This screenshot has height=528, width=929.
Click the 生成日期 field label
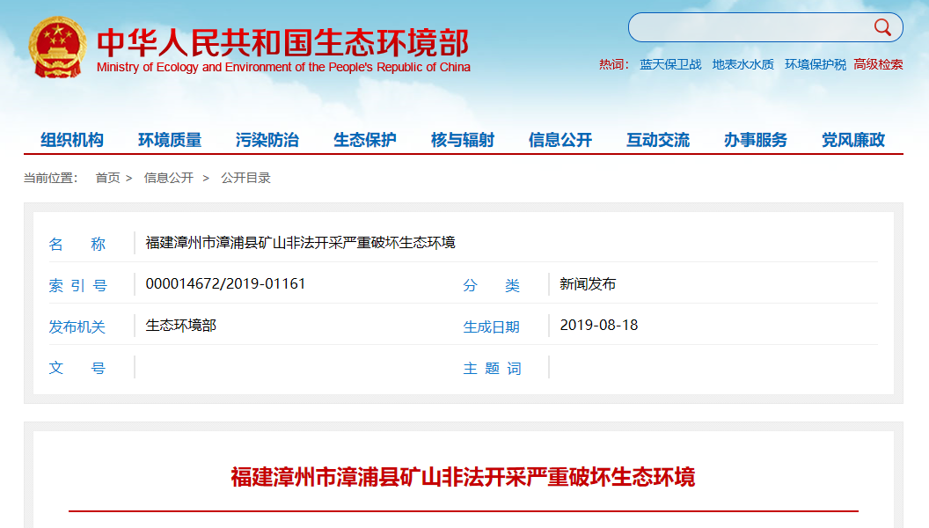pos(491,327)
